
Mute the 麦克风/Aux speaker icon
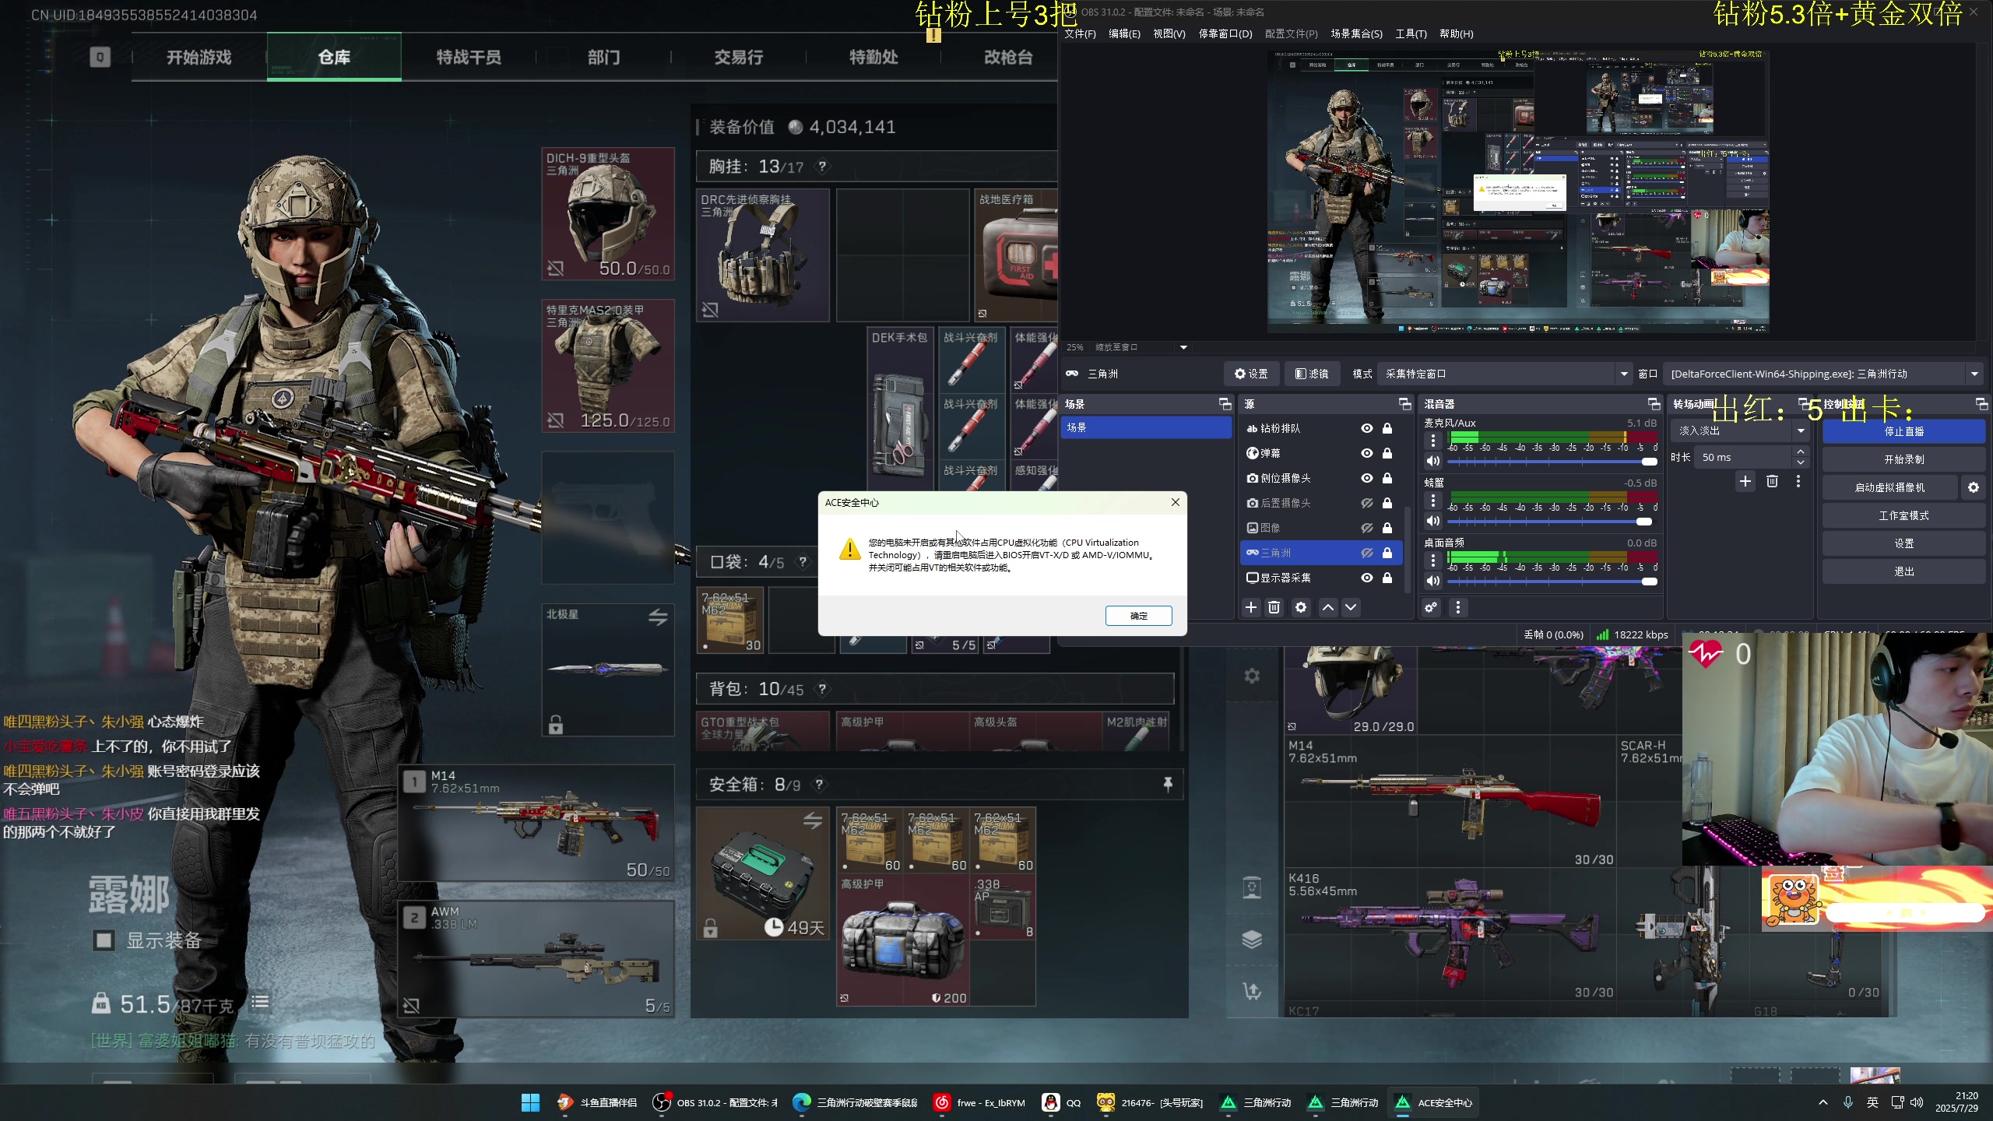(1432, 461)
